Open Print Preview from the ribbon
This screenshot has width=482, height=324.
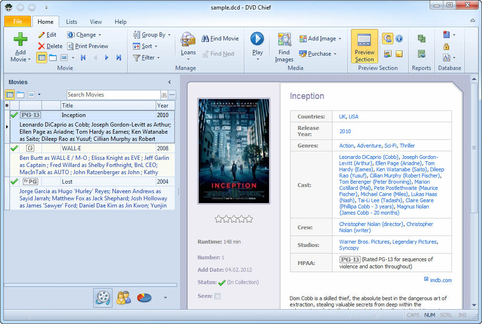[88, 46]
